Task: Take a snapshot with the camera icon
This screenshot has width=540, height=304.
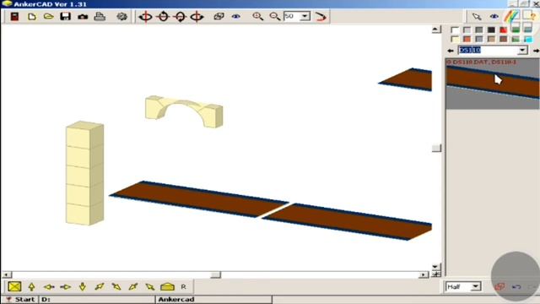Action: tap(83, 17)
